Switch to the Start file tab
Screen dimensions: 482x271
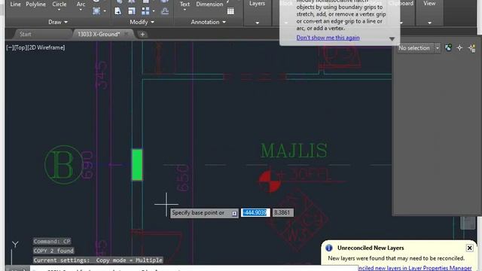pos(25,34)
